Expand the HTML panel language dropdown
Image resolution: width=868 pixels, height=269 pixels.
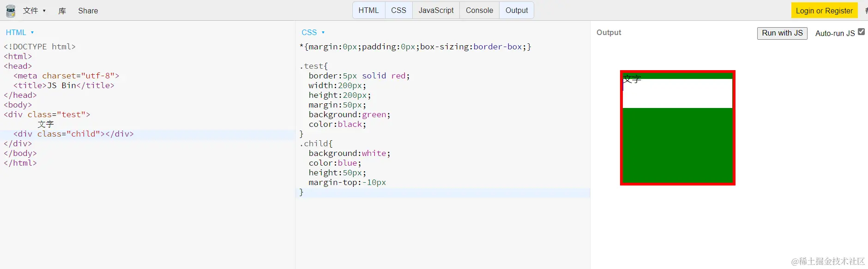tap(20, 32)
